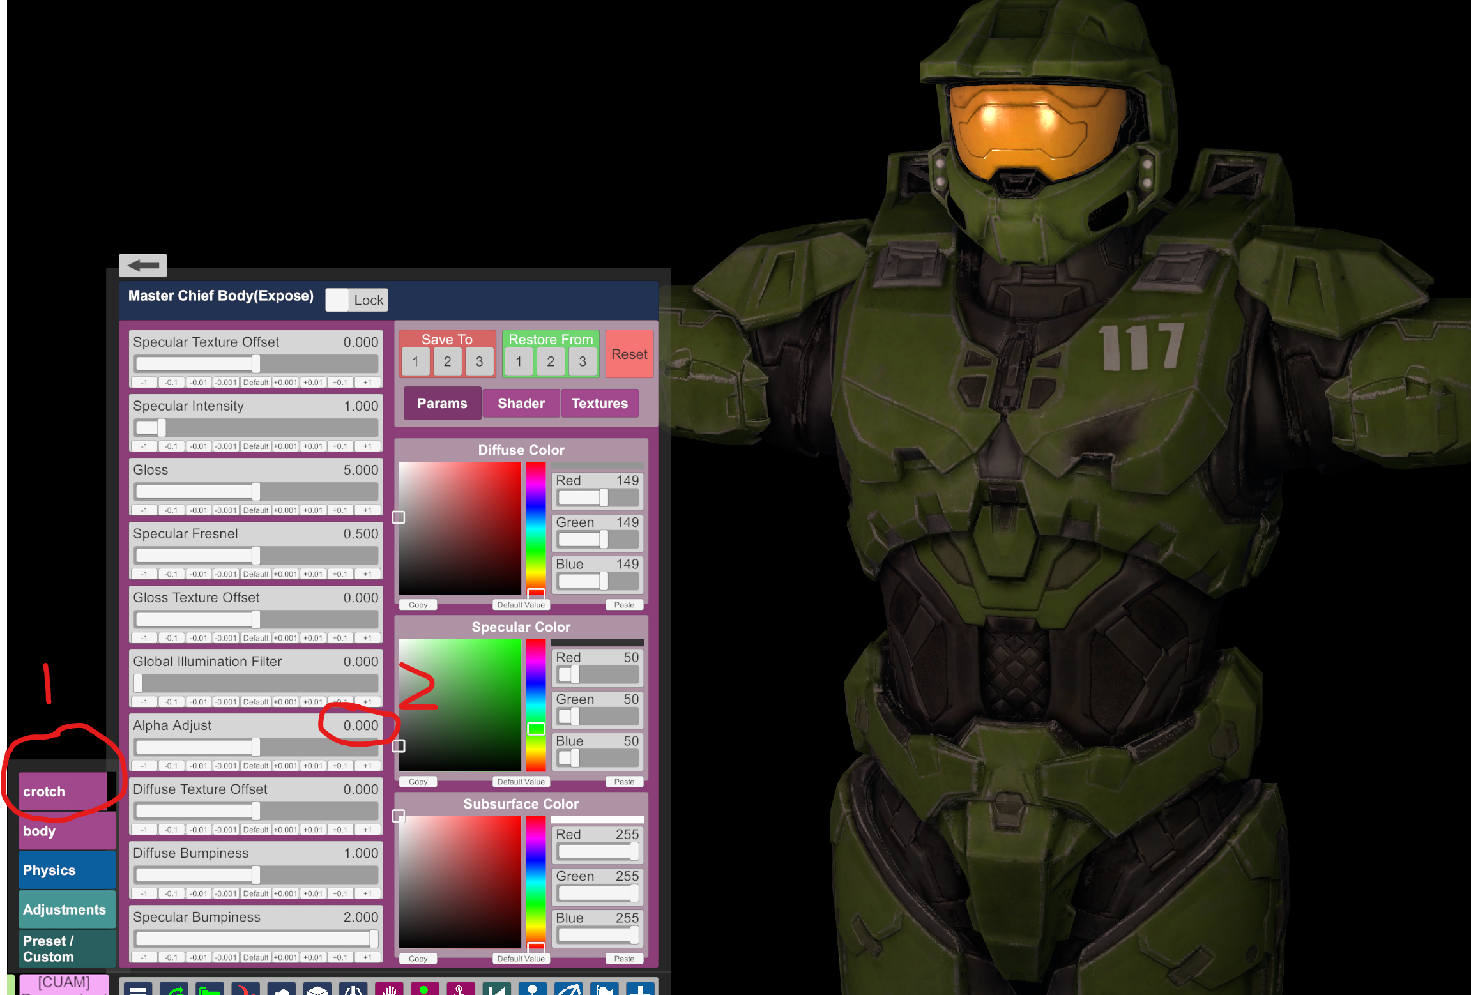Click the Master Chief Body(Expose) title
The width and height of the screenshot is (1471, 995).
pos(221,296)
